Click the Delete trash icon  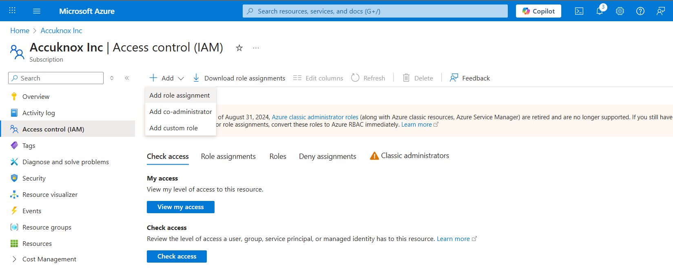(406, 78)
